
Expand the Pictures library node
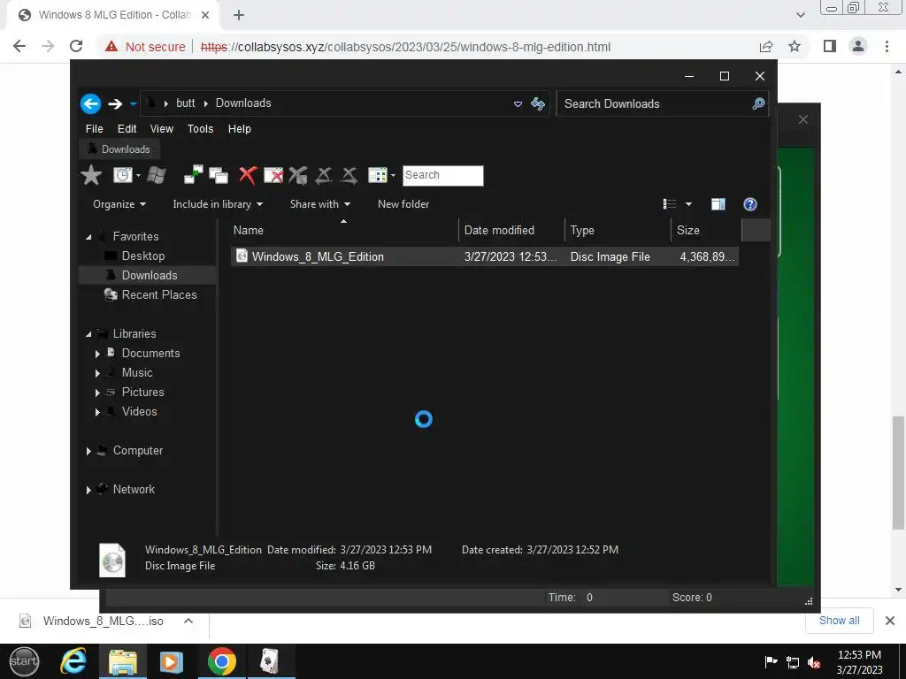(x=97, y=393)
